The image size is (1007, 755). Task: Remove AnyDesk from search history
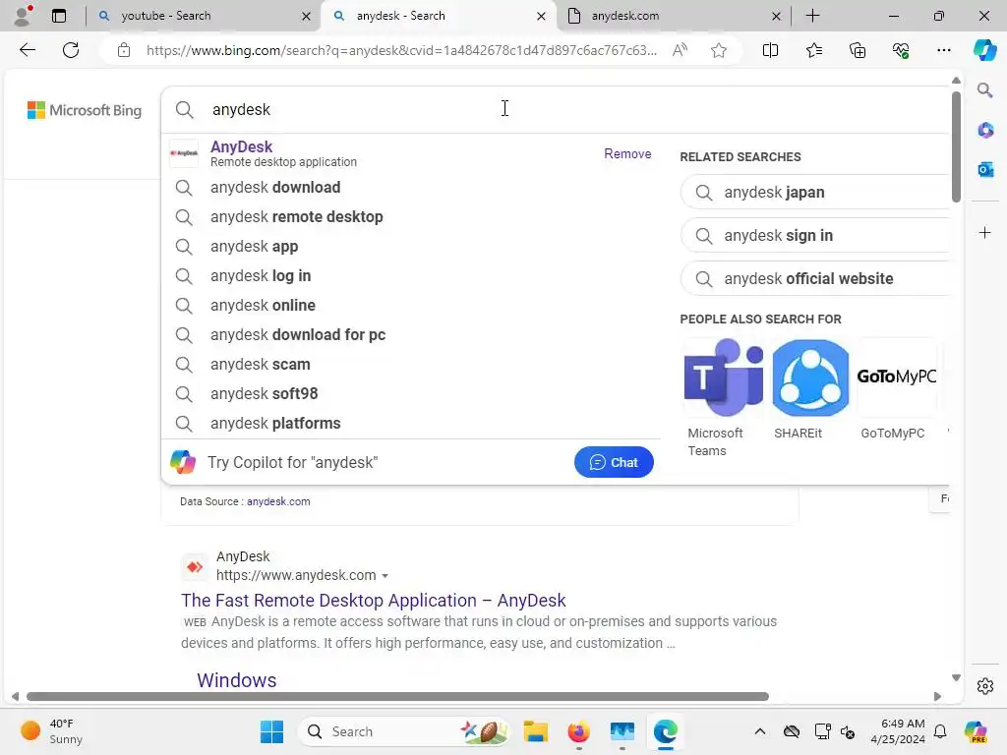(x=627, y=154)
